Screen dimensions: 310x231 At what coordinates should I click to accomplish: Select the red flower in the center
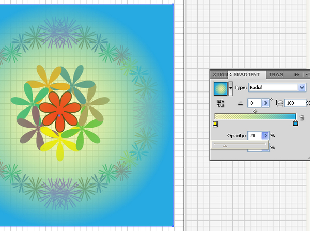pos(59,109)
